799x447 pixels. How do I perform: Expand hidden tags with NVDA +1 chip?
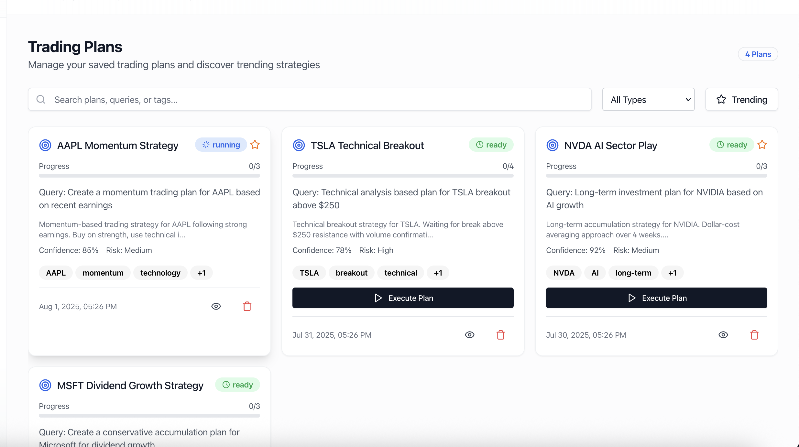(x=673, y=273)
